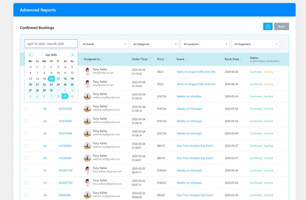Image resolution: width=306 pixels, height=200 pixels.
Task: Select highlighted start date 16 in calendar
Action: (x=51, y=79)
